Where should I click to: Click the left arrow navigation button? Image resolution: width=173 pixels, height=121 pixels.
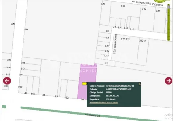pos(7,81)
